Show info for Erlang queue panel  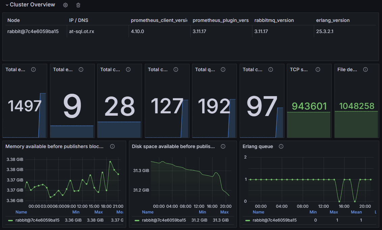click(281, 146)
